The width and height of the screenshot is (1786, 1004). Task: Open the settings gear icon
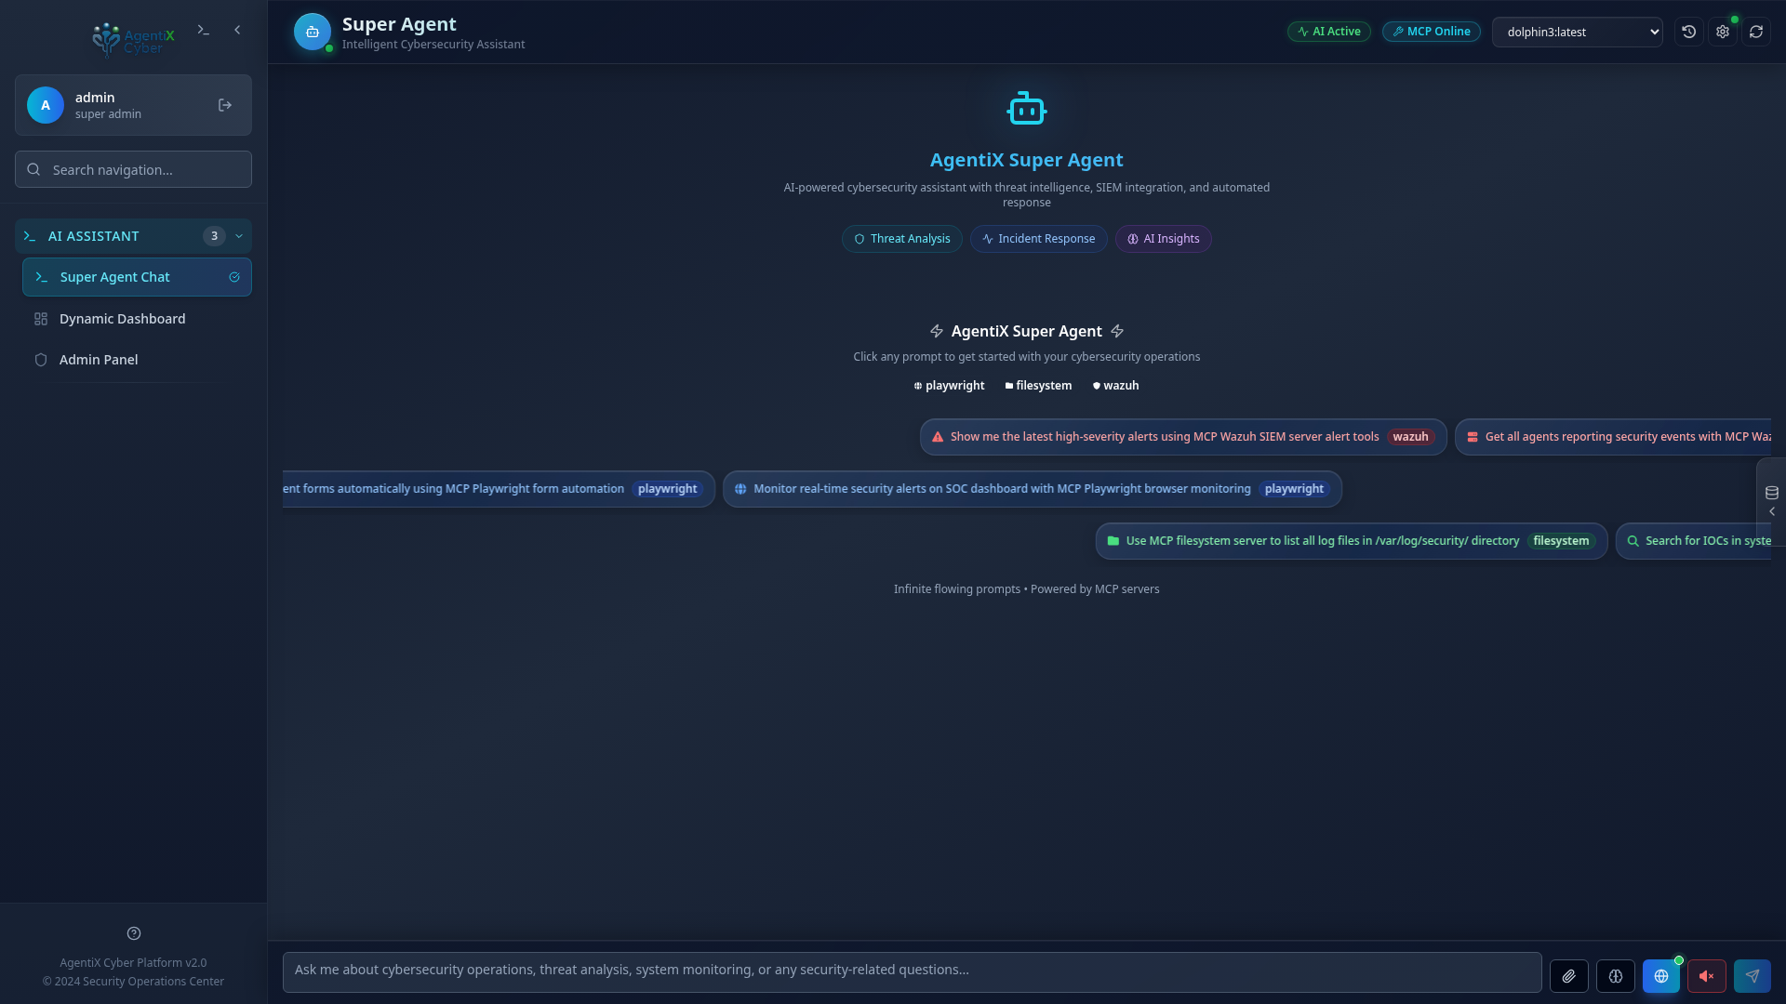pyautogui.click(x=1723, y=31)
